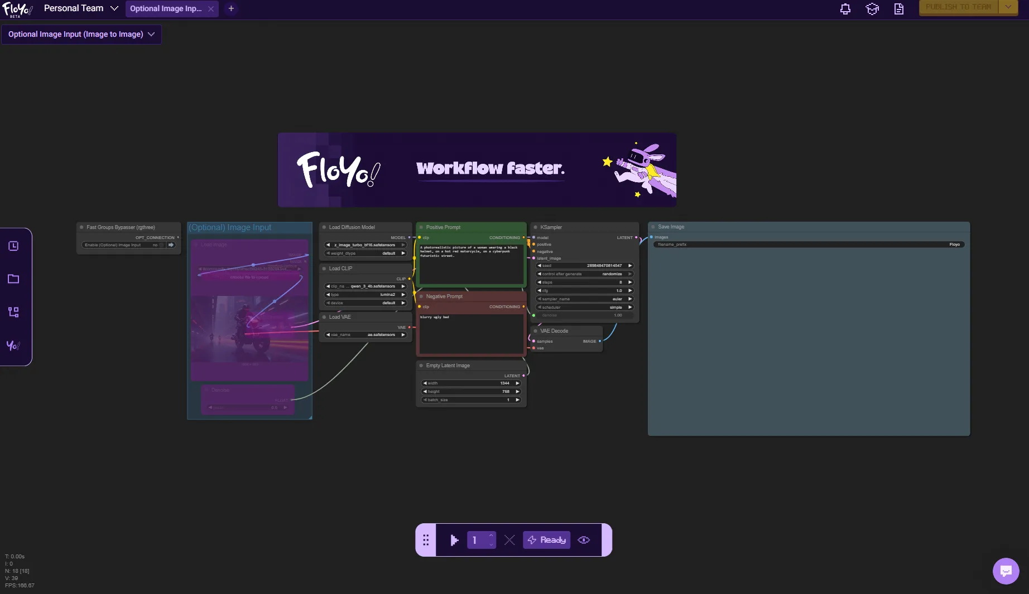Click the motorcycle image preview thumbnail
The image size is (1029, 594).
[249, 329]
